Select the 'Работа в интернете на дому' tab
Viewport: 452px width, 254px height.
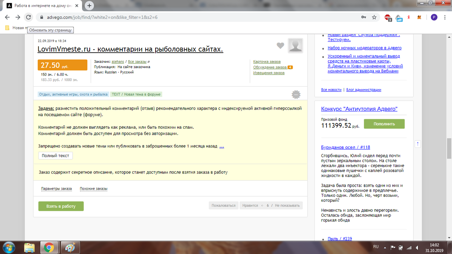[42, 6]
